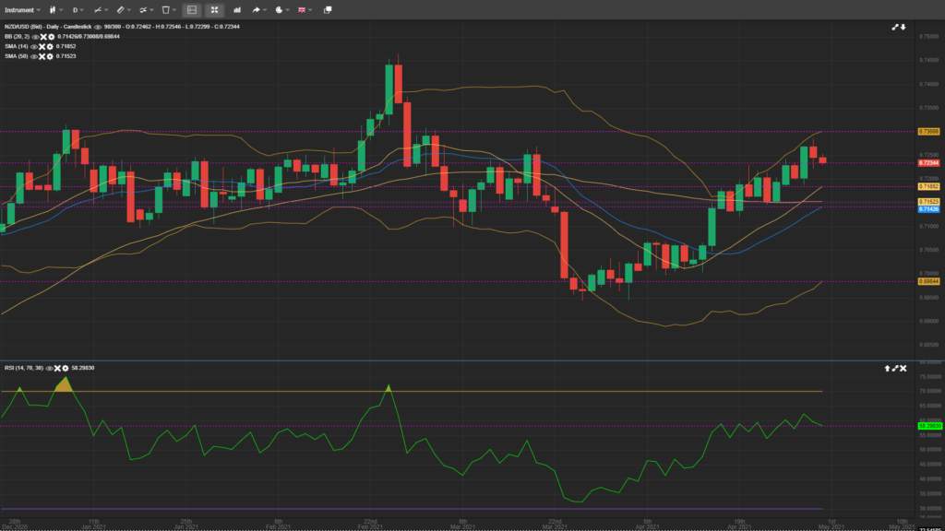Click the top yellow upper-band price tag
The image size is (945, 531).
click(x=928, y=131)
